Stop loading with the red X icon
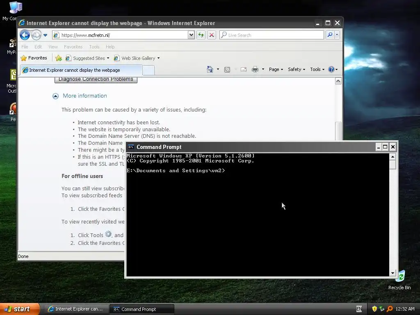 (211, 35)
